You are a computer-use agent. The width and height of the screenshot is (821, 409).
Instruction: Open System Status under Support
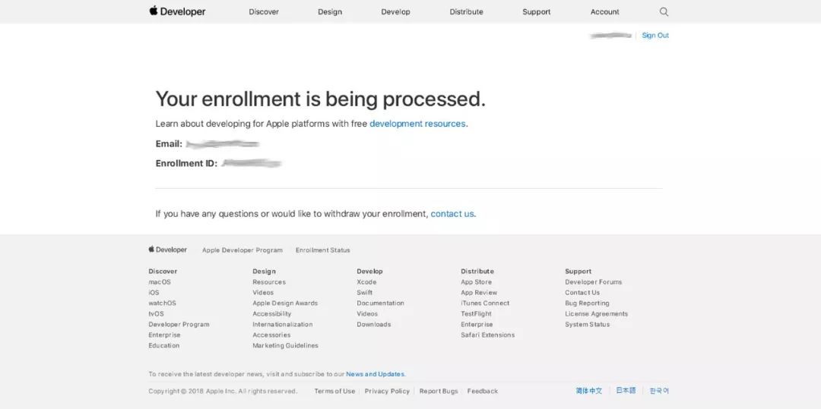point(587,325)
